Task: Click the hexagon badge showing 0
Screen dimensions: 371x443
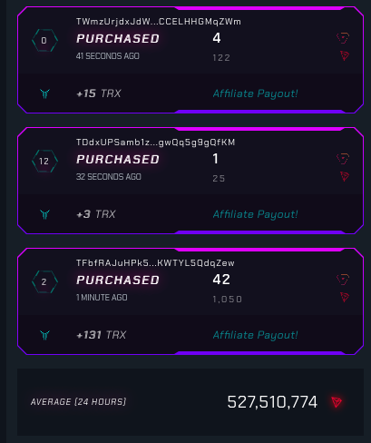Action: [44, 40]
